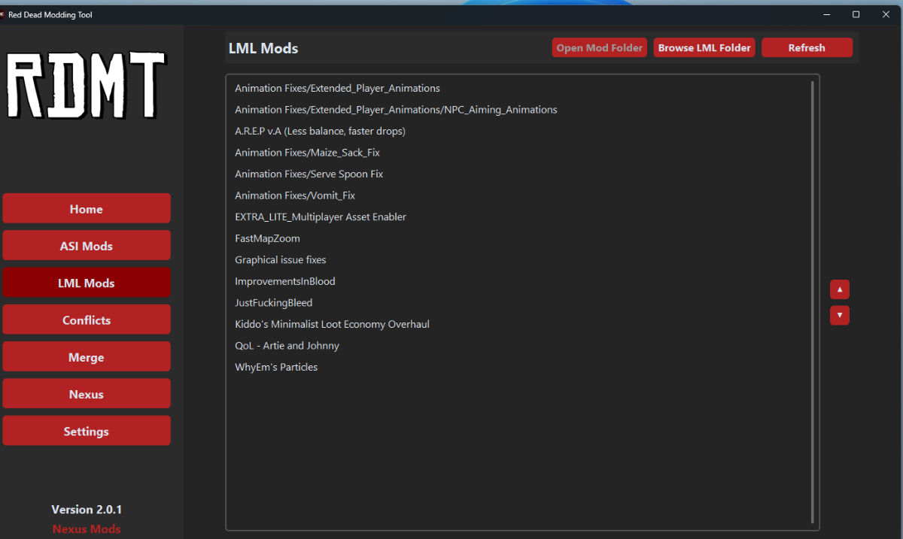Open the Nexus Mods link

pyautogui.click(x=87, y=528)
